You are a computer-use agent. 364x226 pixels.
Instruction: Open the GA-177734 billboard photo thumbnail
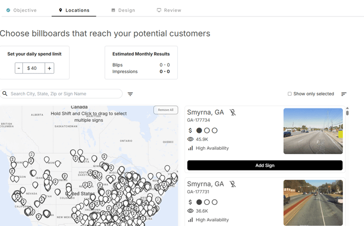click(313, 131)
